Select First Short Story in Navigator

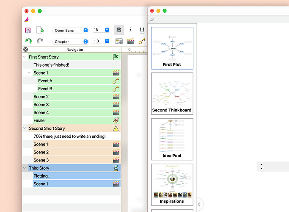pos(74,57)
